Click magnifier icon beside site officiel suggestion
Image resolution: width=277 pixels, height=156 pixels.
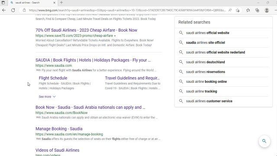[x=181, y=42]
